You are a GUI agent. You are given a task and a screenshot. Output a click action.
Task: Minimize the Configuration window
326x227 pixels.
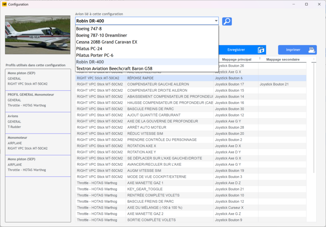coord(294,4)
